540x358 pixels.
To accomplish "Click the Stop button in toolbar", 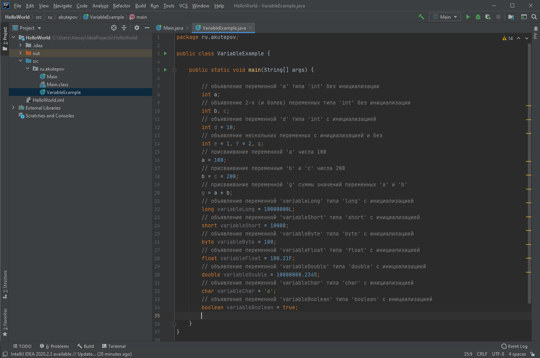I will click(498, 17).
